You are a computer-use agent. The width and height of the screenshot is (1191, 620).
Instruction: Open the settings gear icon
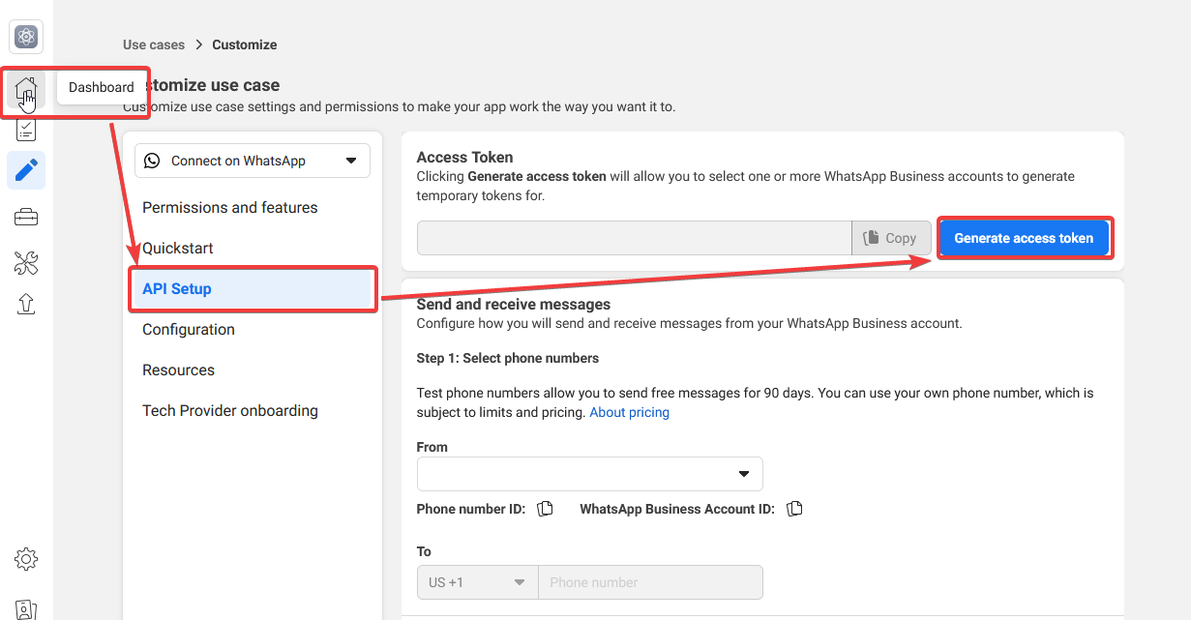pyautogui.click(x=26, y=559)
